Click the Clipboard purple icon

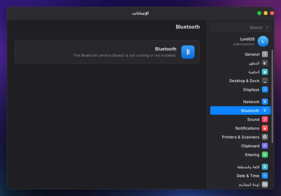pos(265,146)
